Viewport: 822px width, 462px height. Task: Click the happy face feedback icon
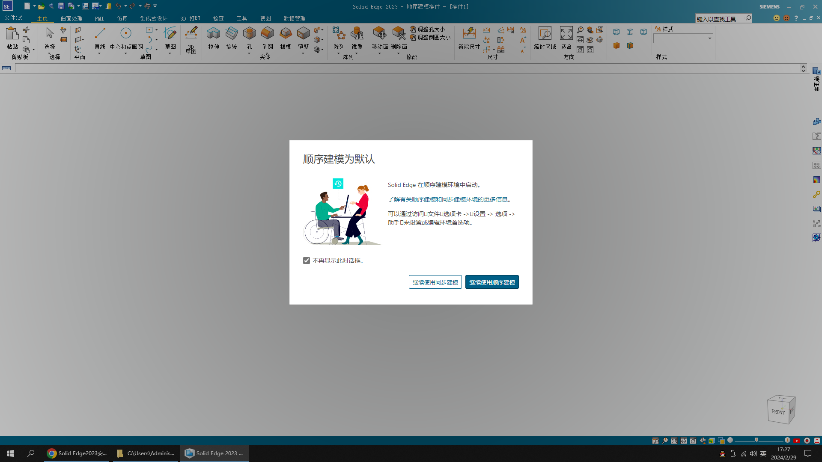(777, 18)
